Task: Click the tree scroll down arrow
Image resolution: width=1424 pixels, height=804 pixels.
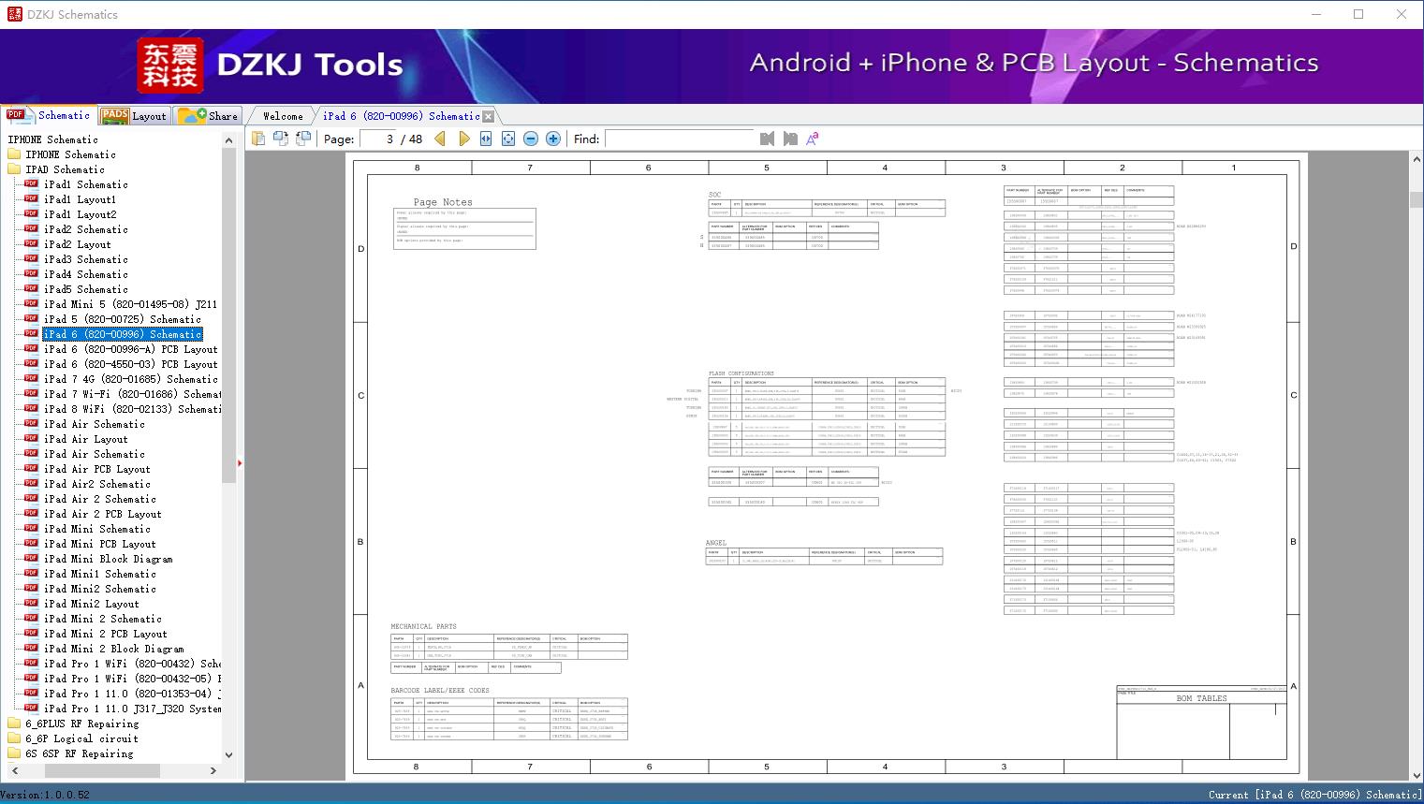Action: tap(228, 754)
